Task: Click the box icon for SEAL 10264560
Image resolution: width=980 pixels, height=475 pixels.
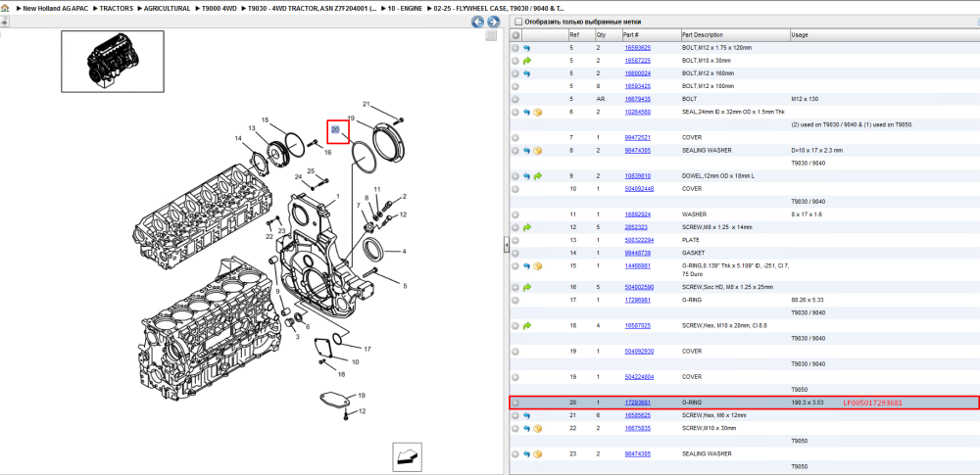Action: (537, 113)
